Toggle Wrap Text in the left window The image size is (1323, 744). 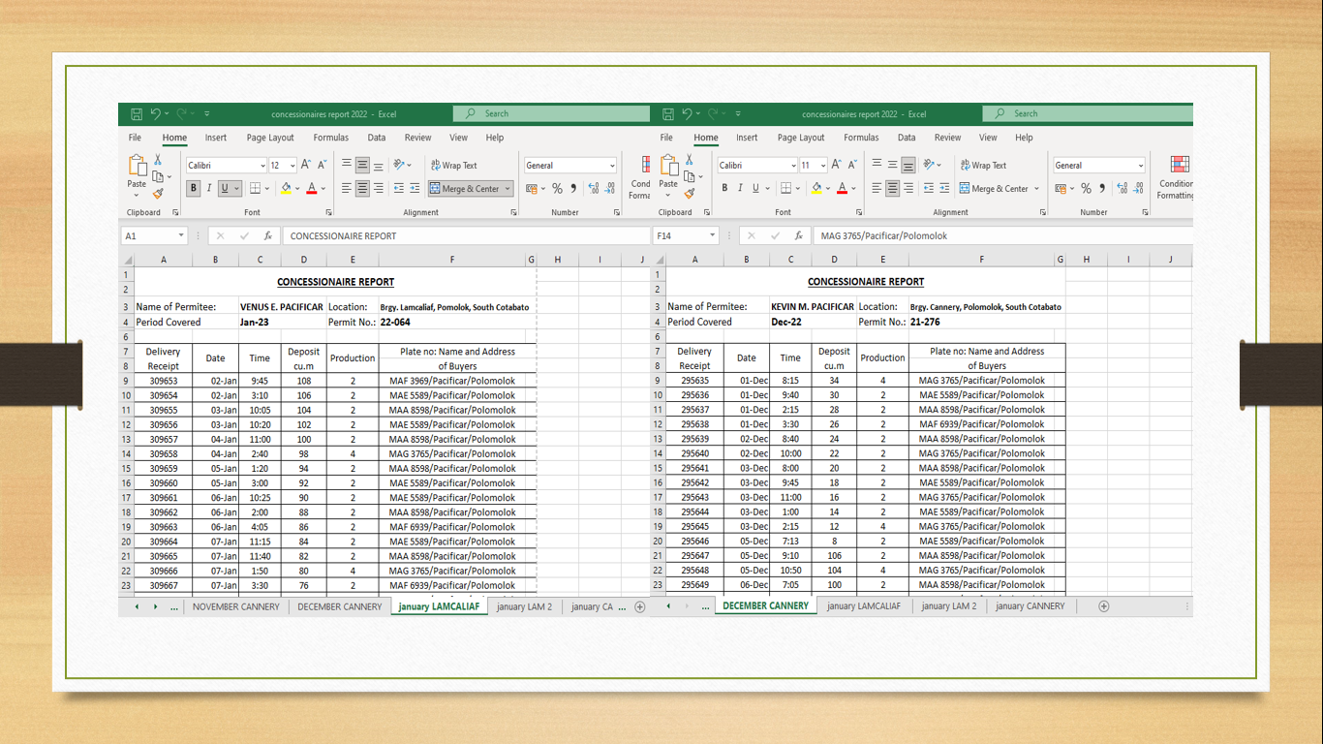click(454, 166)
